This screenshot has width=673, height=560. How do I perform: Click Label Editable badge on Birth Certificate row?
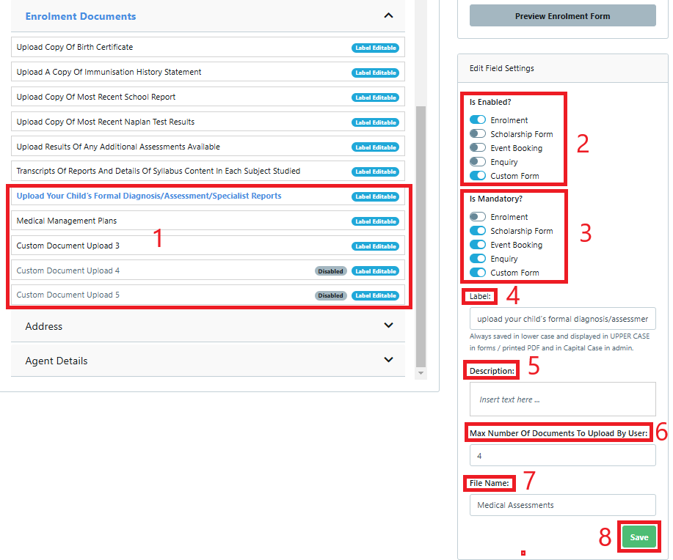375,47
